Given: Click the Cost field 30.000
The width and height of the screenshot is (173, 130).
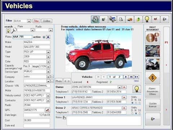Looking at the screenshot, I should click(x=37, y=120).
